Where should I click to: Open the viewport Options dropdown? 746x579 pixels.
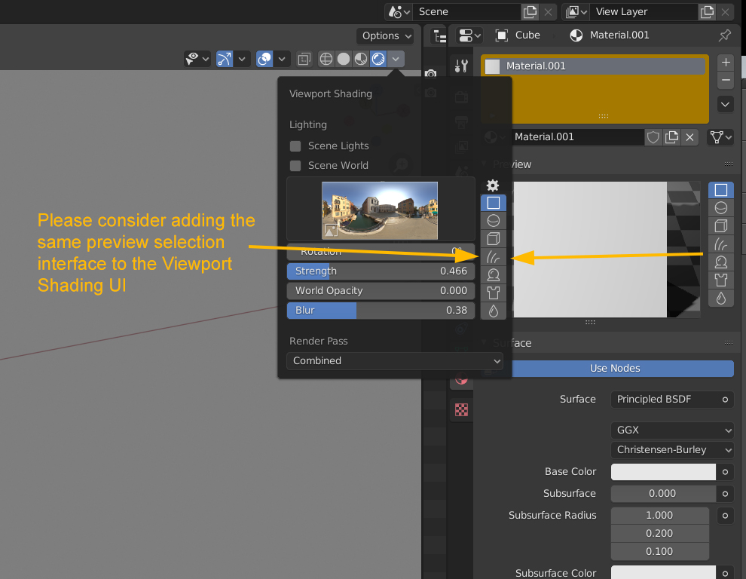pos(385,35)
